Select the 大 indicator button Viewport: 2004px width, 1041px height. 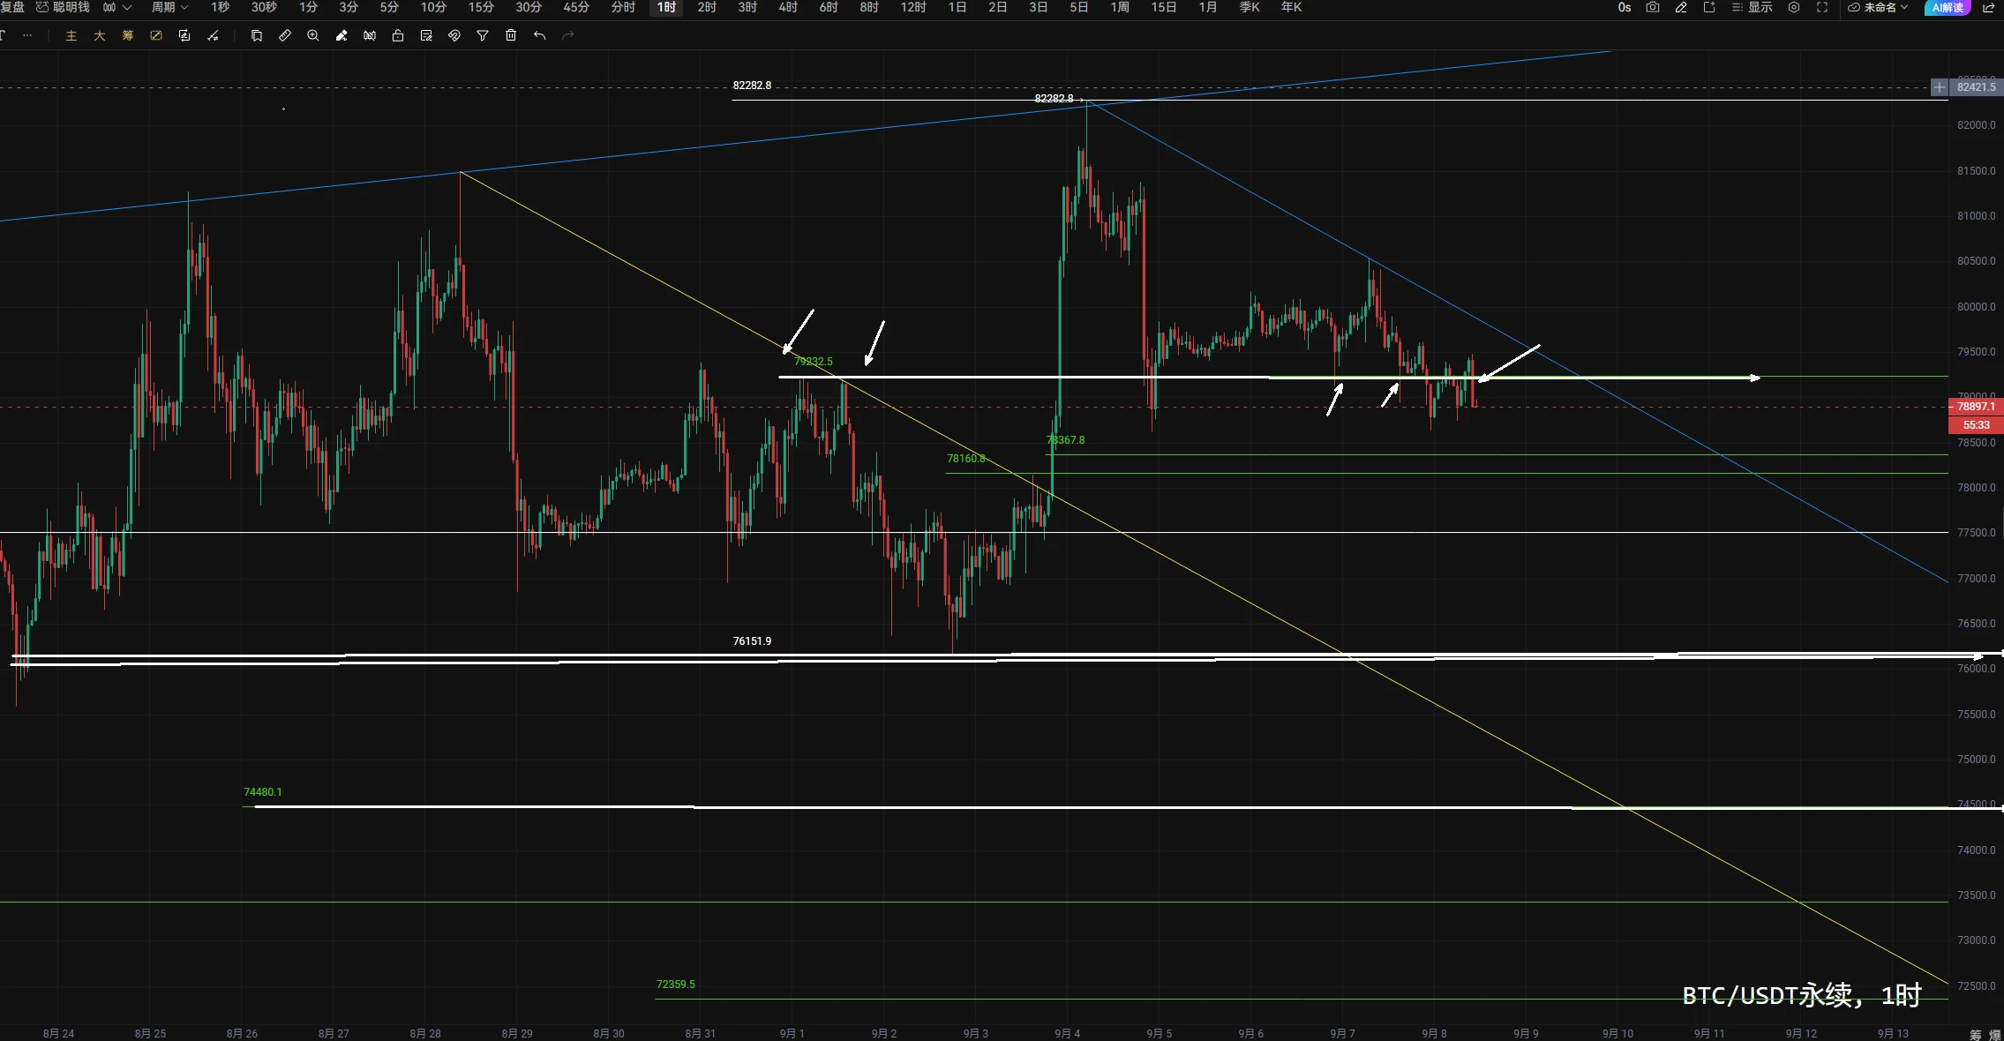click(x=100, y=36)
